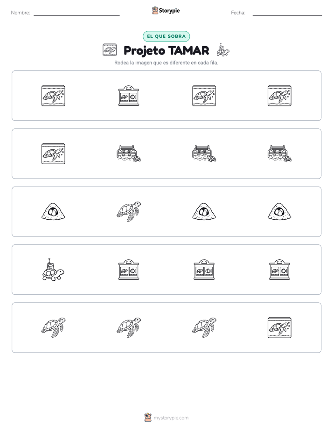Click the Storypie logo at top
333x431 pixels.
(166, 10)
